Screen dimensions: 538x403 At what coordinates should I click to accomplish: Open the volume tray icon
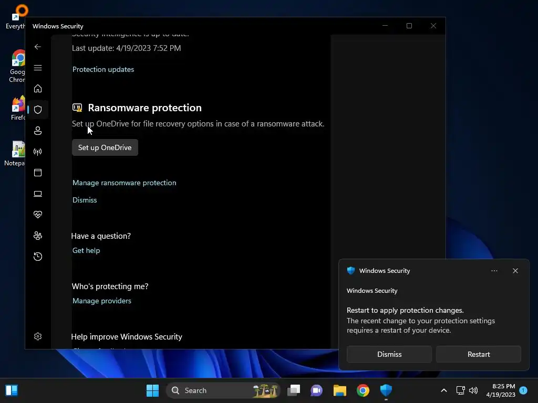[x=473, y=390]
